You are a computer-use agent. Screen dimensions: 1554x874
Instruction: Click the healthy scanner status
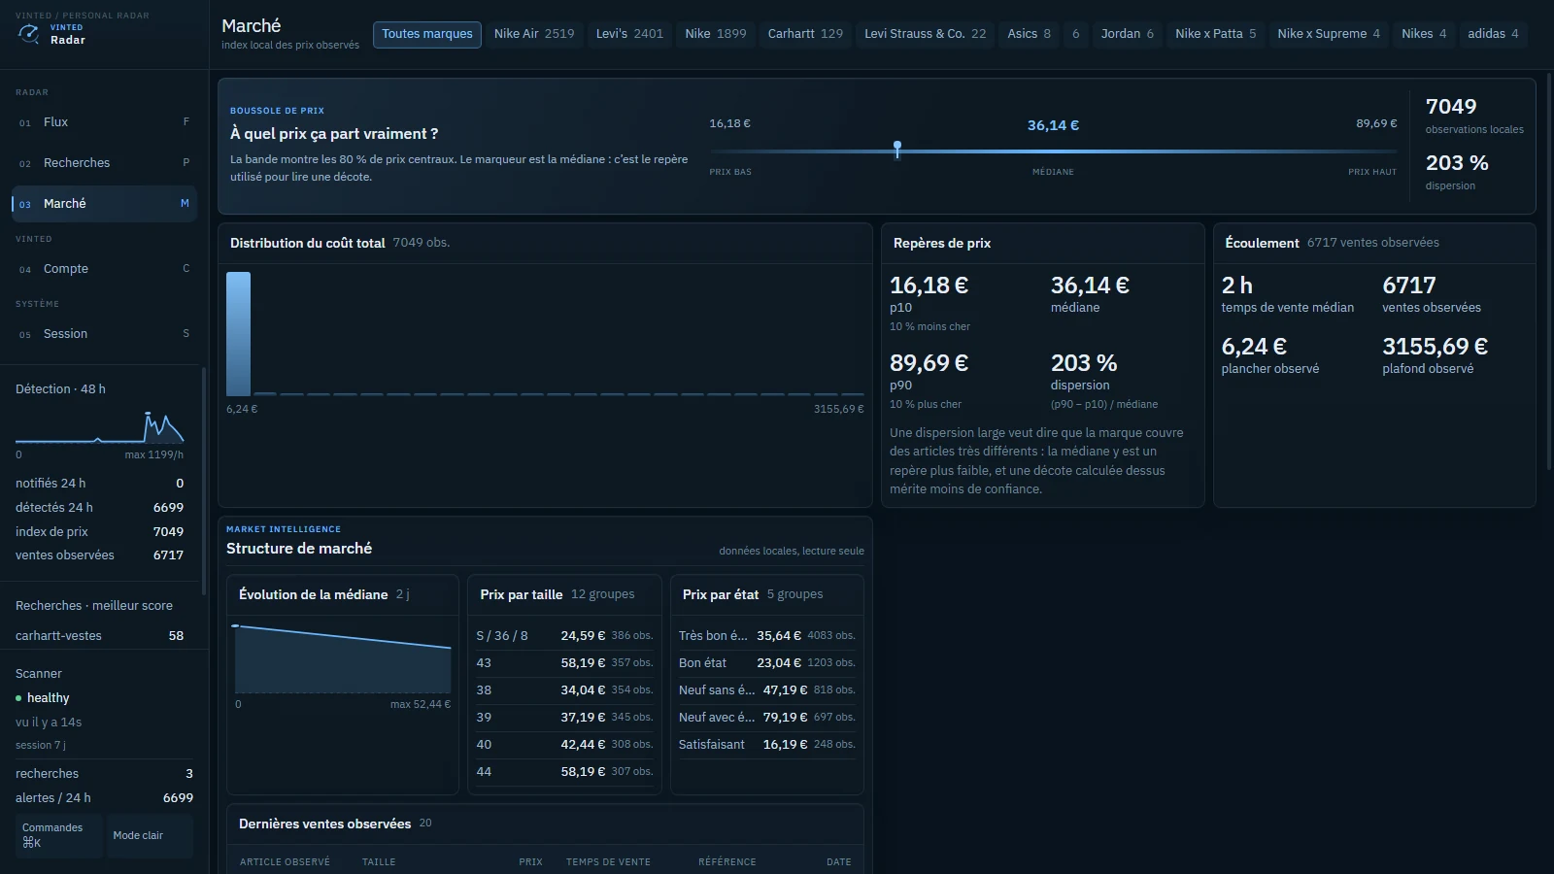point(43,698)
